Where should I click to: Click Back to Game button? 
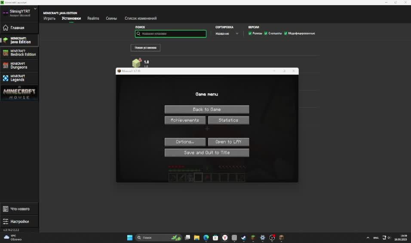pos(207,109)
